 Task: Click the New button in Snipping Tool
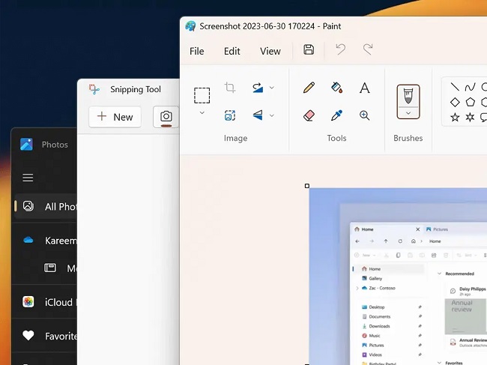point(115,116)
